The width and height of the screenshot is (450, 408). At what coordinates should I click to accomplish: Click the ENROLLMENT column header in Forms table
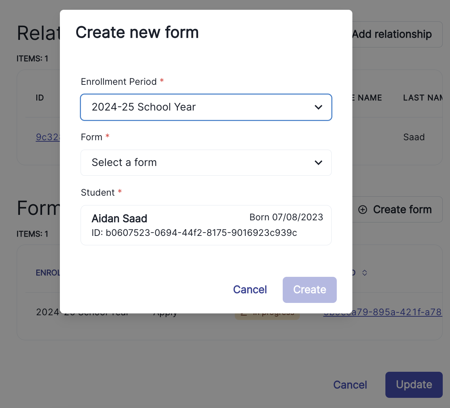click(x=49, y=272)
